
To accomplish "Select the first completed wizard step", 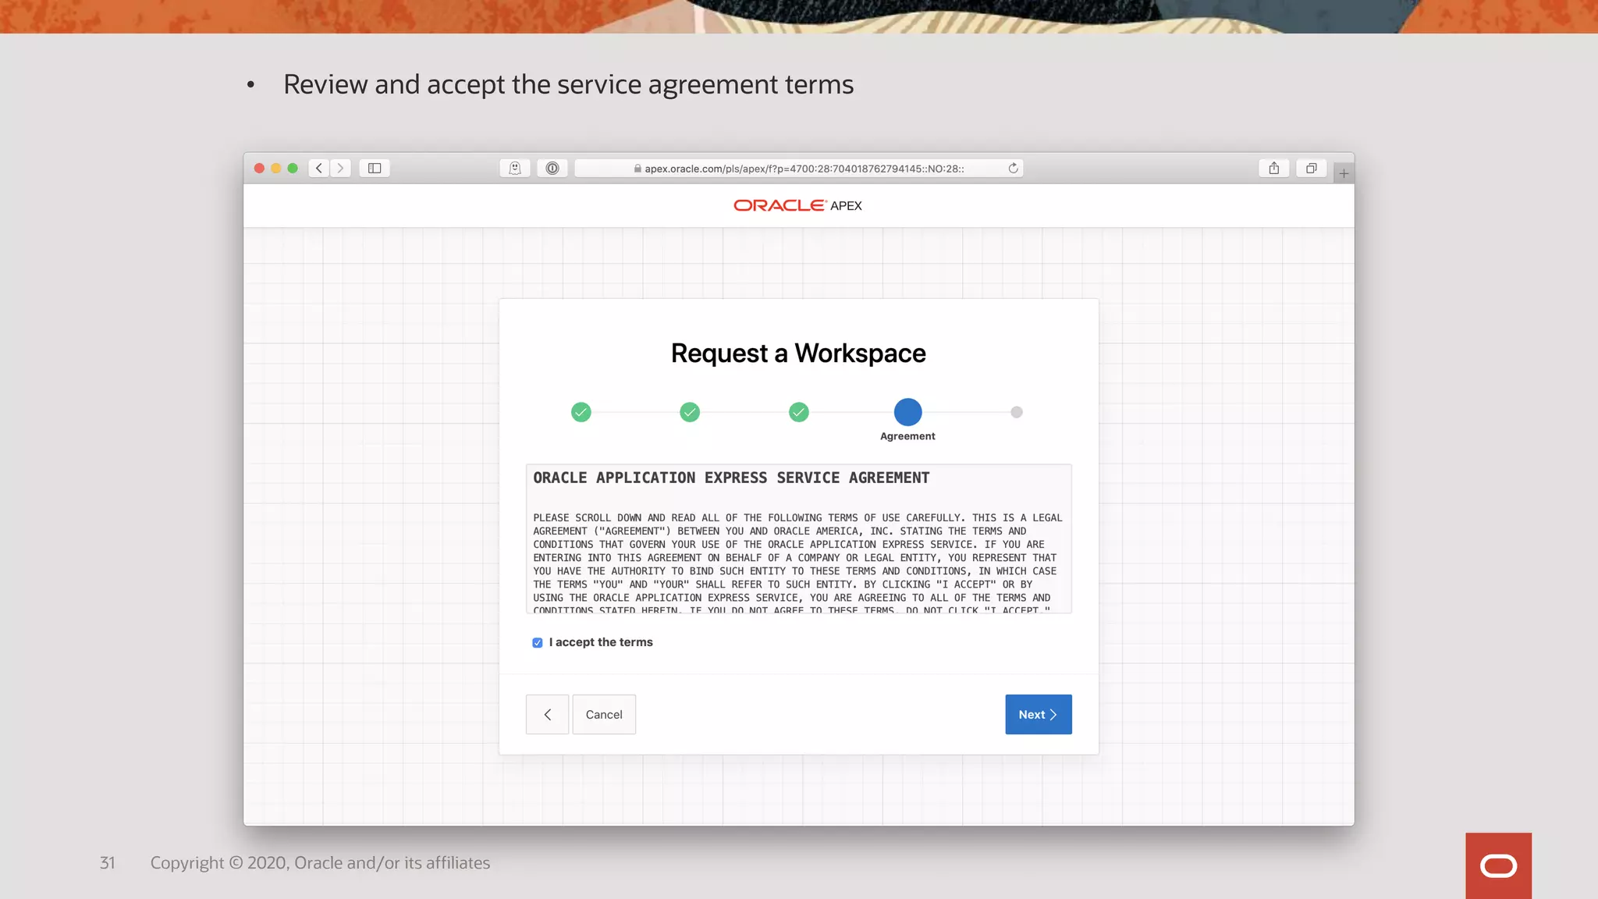I will point(581,412).
